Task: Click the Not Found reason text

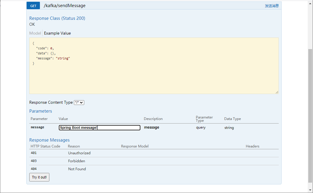Action: coord(77,169)
